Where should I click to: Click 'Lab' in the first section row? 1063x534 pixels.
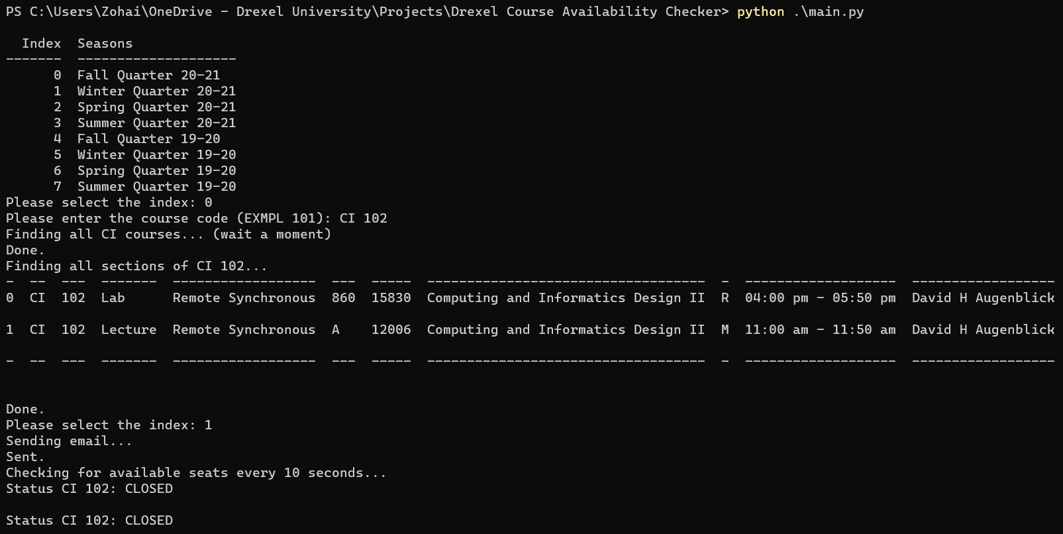[113, 298]
